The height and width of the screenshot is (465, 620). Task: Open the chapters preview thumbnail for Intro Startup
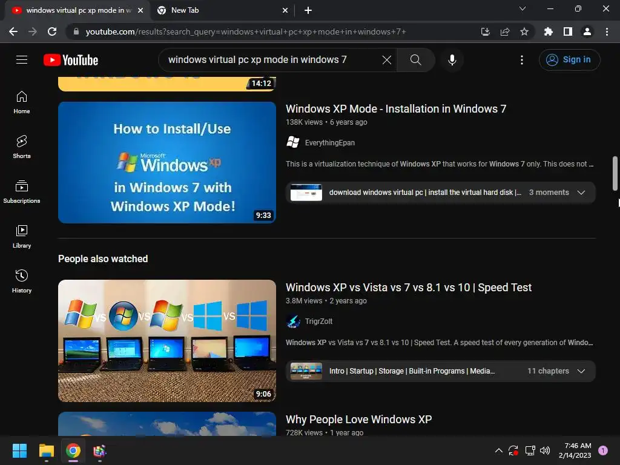click(x=306, y=371)
